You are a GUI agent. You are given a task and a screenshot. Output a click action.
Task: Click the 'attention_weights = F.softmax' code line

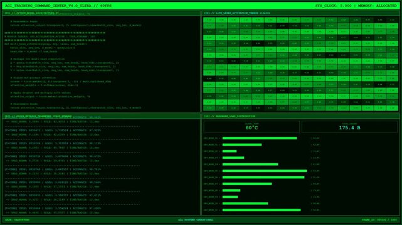pyautogui.click(x=44, y=85)
